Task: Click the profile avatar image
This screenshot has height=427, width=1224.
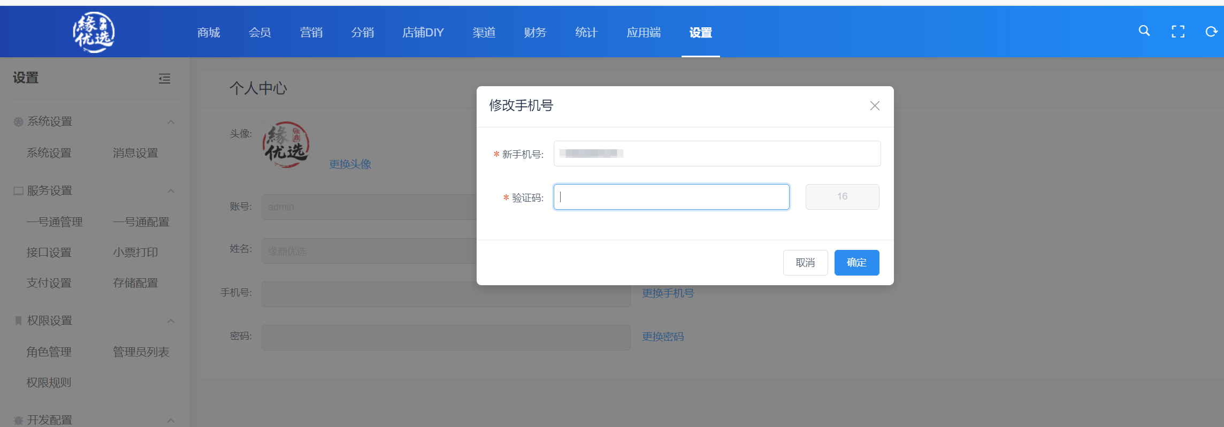Action: (x=286, y=145)
